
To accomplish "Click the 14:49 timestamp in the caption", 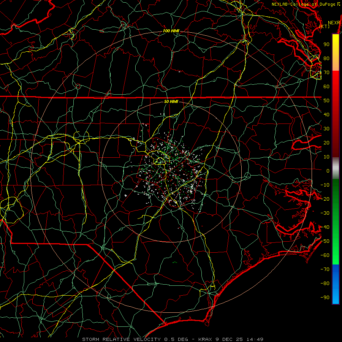I will pos(255,339).
